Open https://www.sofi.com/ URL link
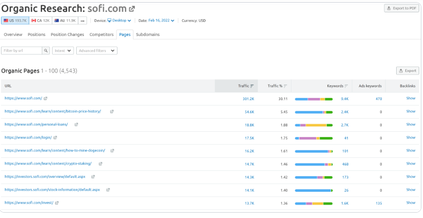Screen dimensions: 423x218 (24, 99)
